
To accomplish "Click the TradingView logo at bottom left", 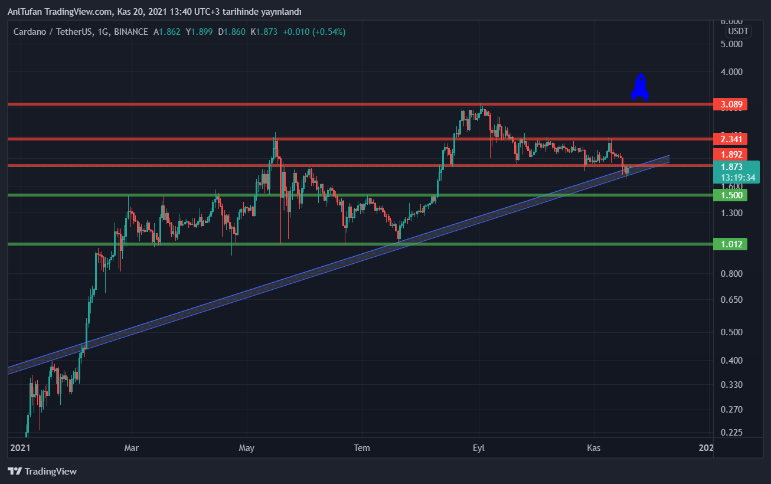I will [x=42, y=471].
